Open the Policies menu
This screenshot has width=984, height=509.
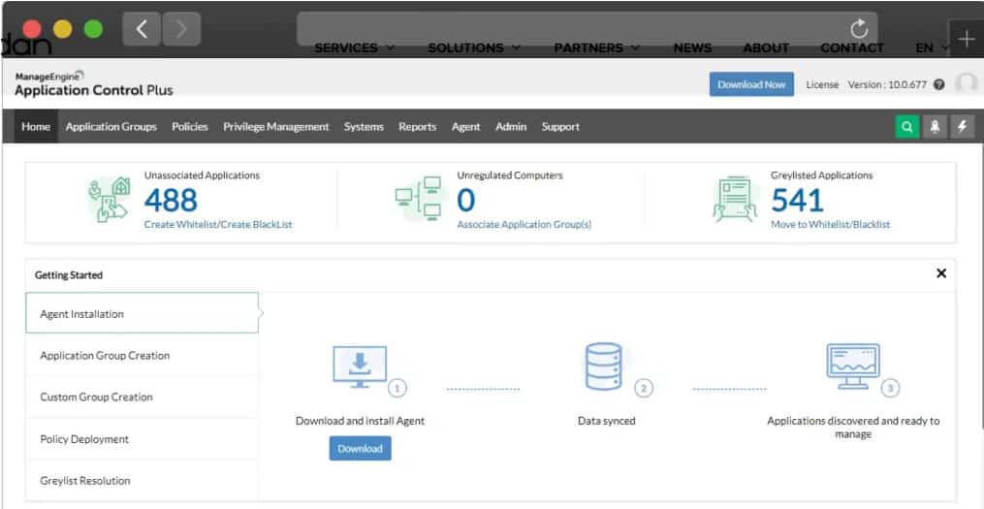[189, 127]
